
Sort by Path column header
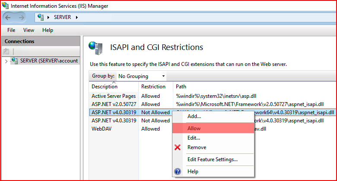click(x=255, y=87)
